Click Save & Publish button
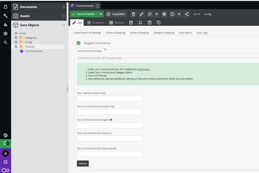 coord(84,14)
